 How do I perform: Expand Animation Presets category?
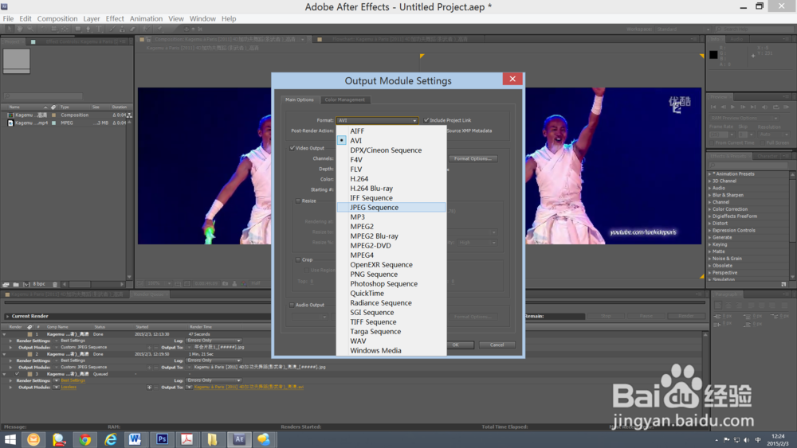(709, 174)
